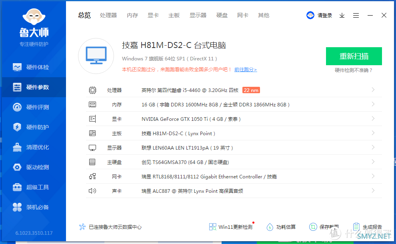Open the hamburger main menu
Viewport: 396px width, 244px height.
point(356,16)
